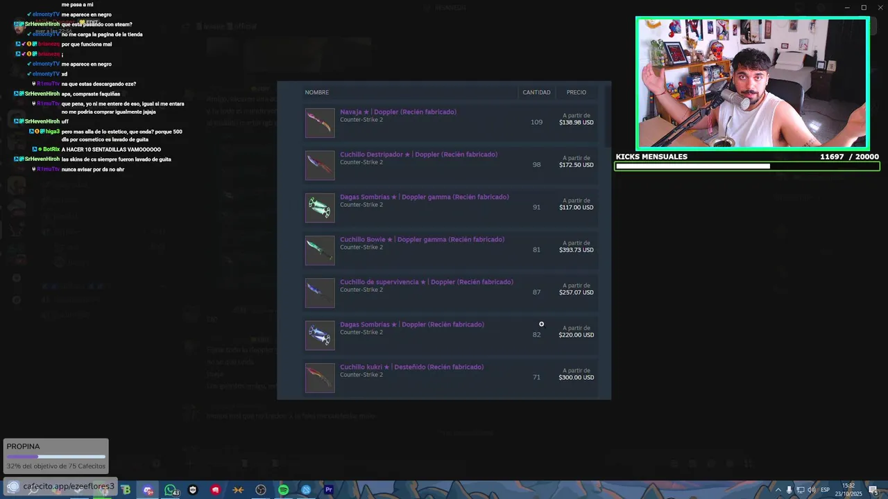Open the red app icon in taskbar
Image resolution: width=888 pixels, height=499 pixels.
click(x=216, y=490)
